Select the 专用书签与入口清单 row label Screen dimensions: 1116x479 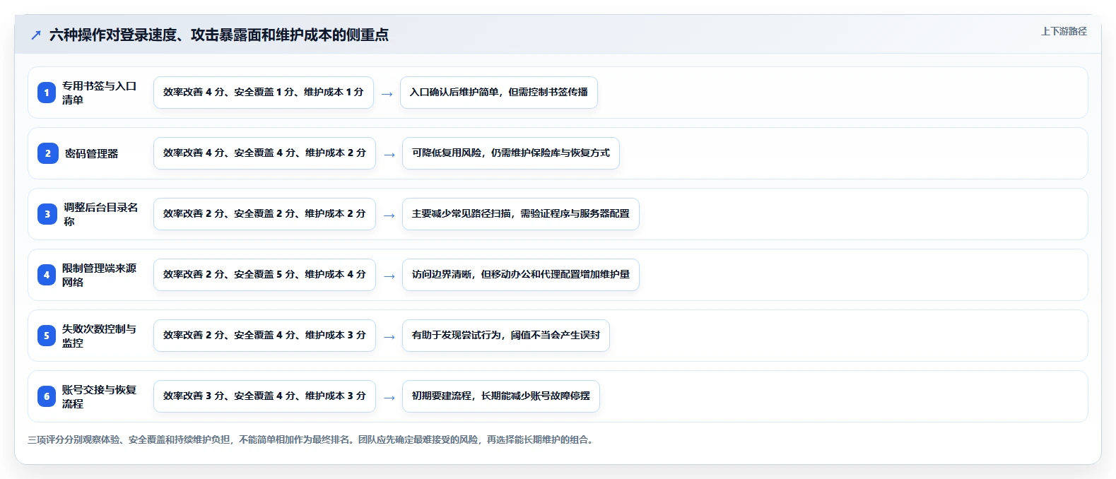[99, 93]
